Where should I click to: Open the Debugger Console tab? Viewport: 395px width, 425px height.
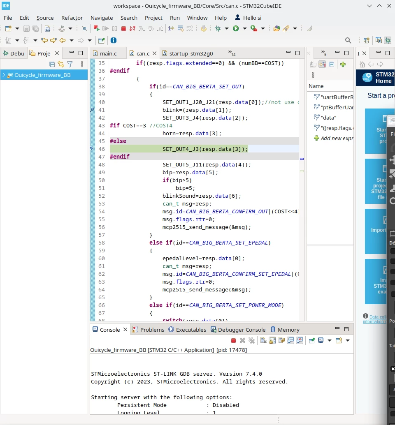point(238,330)
